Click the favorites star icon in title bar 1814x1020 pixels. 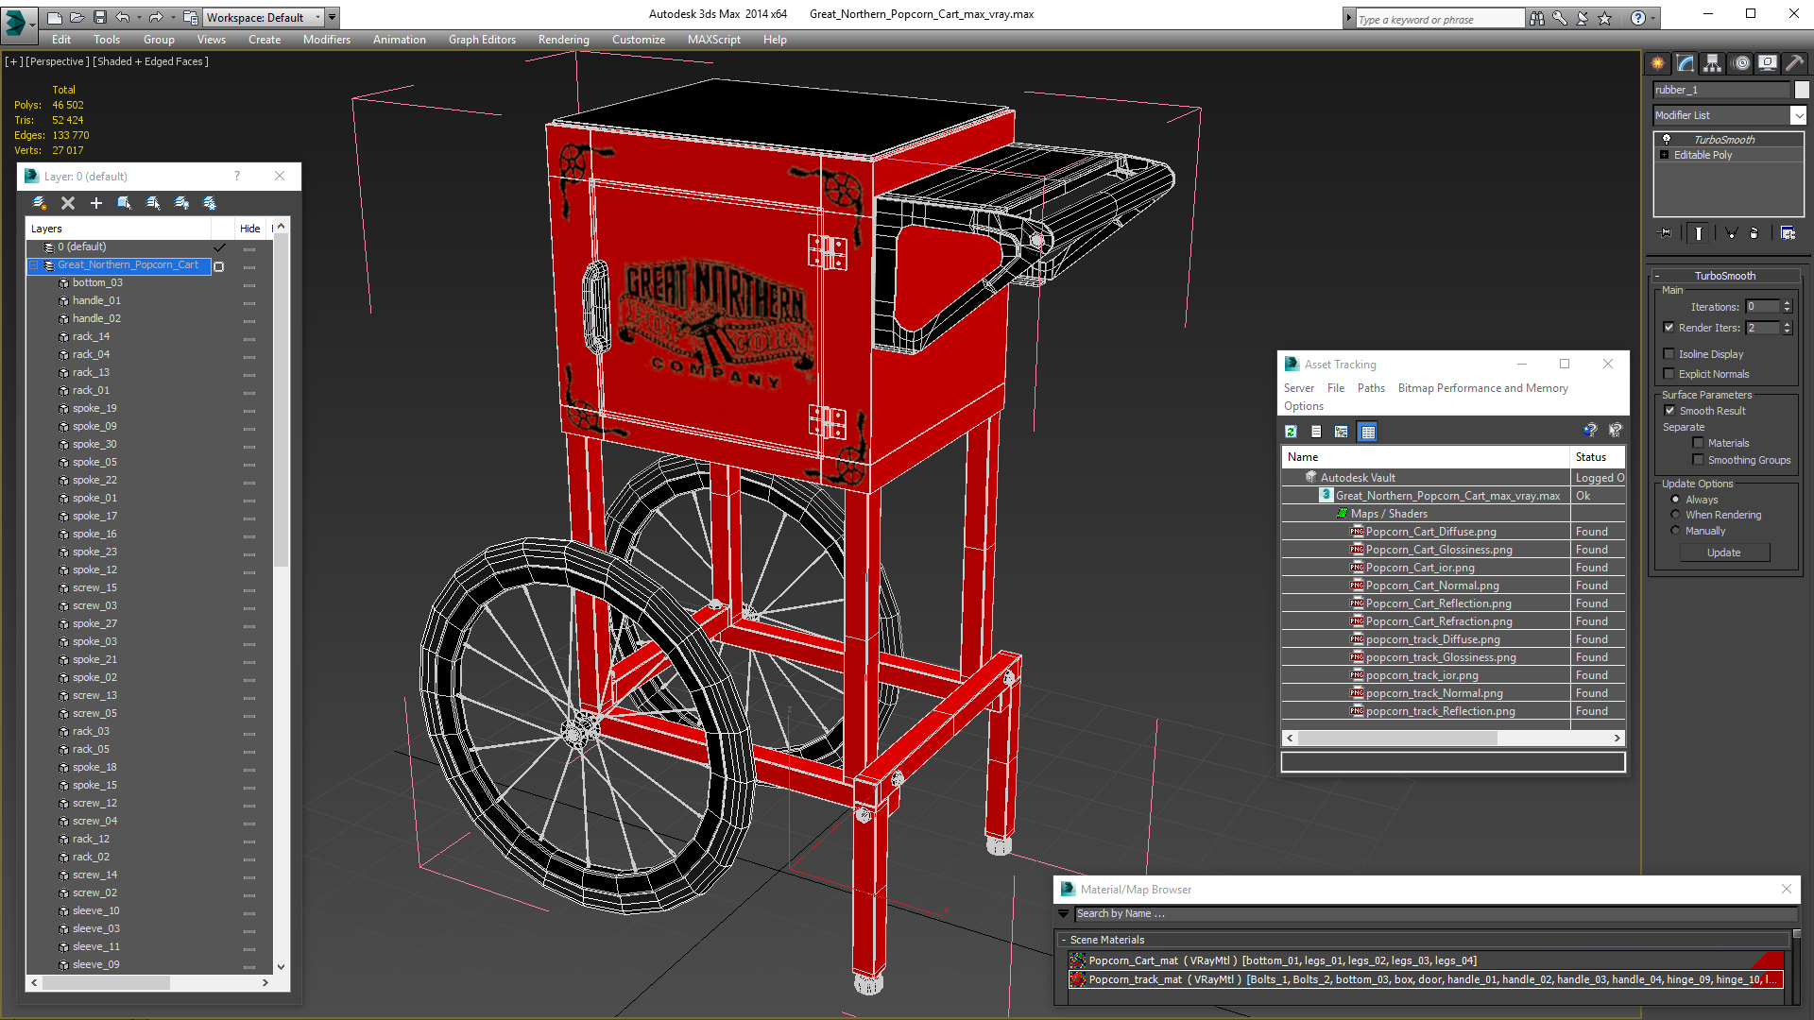(x=1605, y=18)
